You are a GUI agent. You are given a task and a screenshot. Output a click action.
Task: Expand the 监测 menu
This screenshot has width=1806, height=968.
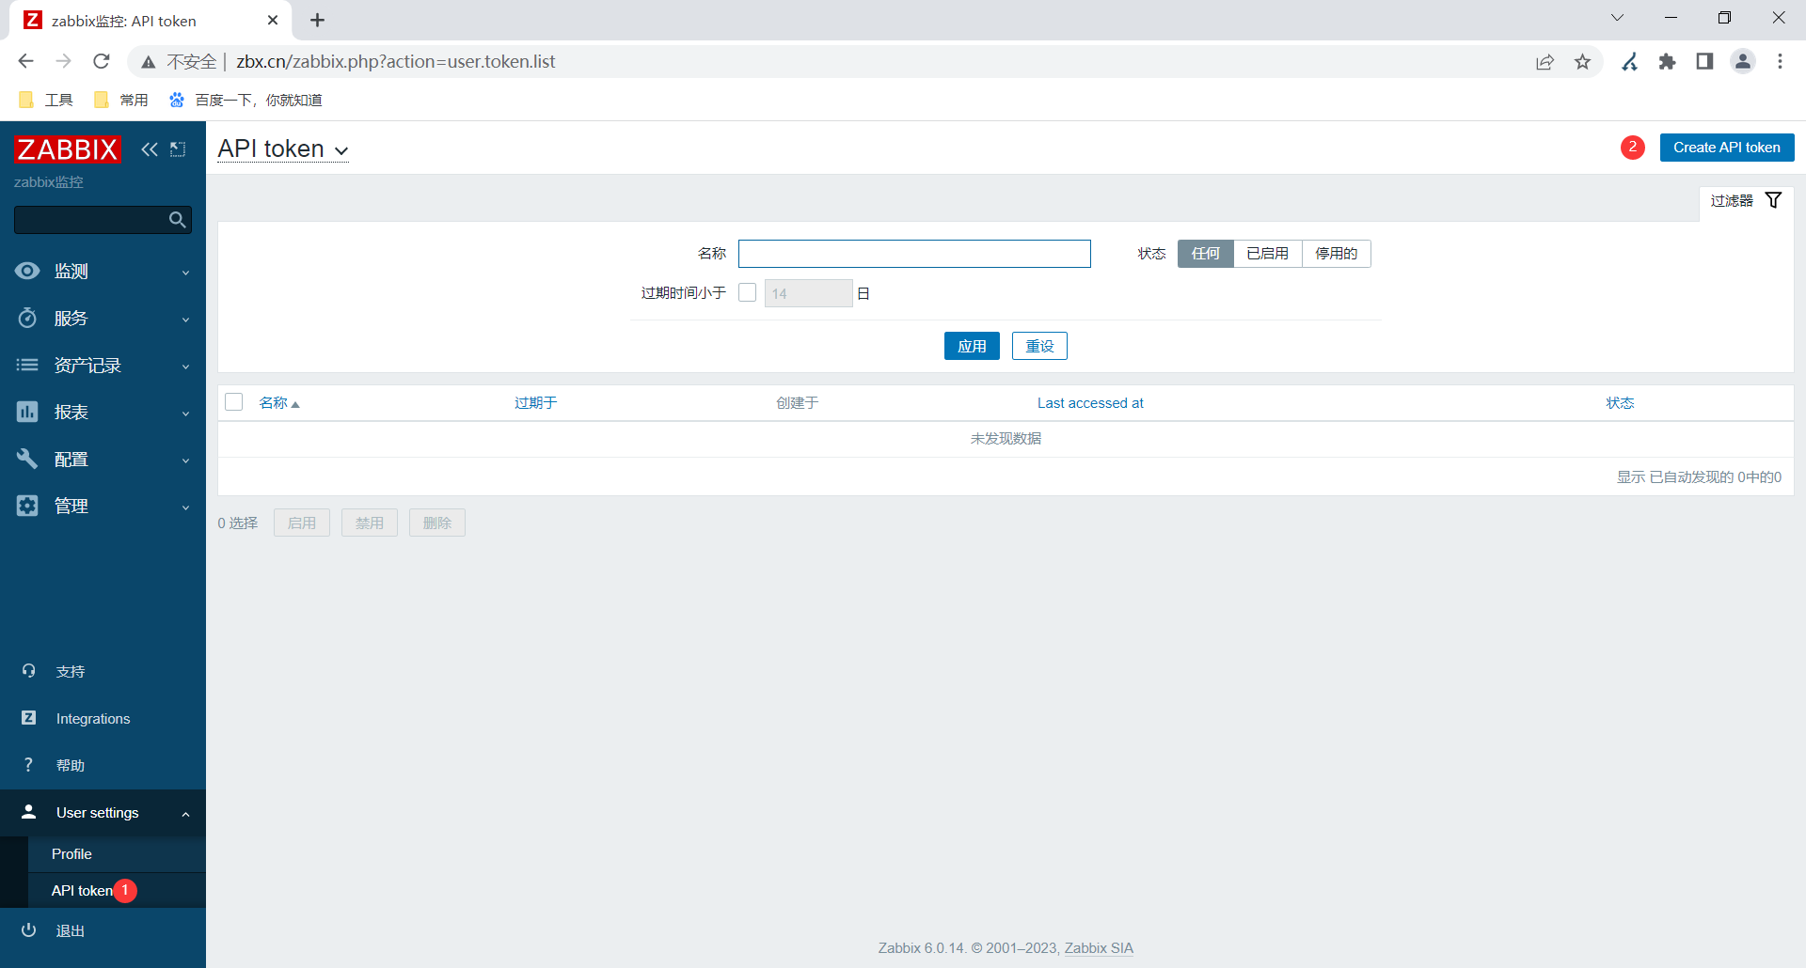[103, 272]
